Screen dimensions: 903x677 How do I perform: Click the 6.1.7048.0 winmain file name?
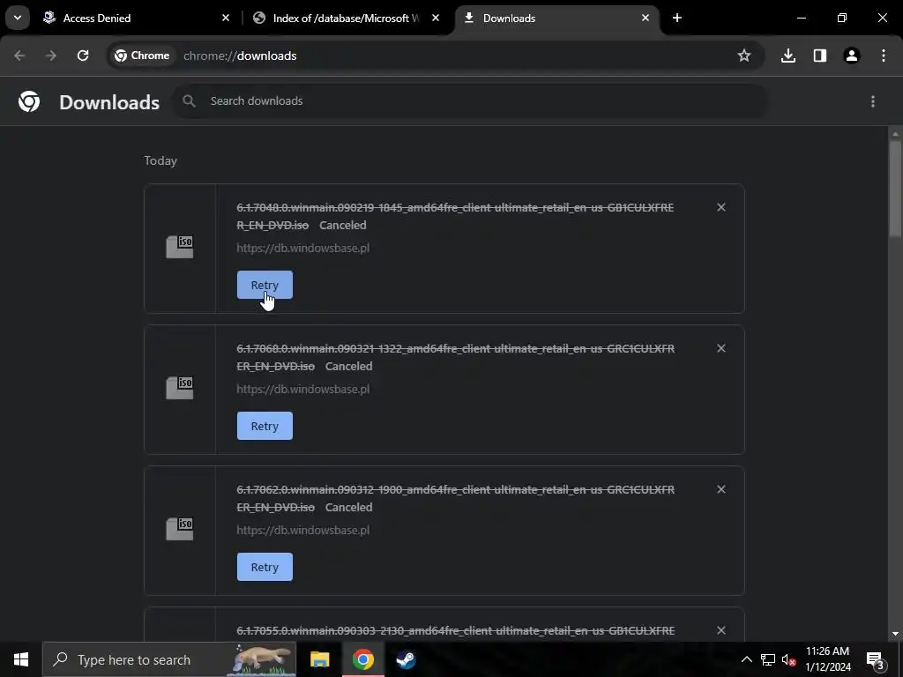pyautogui.click(x=455, y=216)
